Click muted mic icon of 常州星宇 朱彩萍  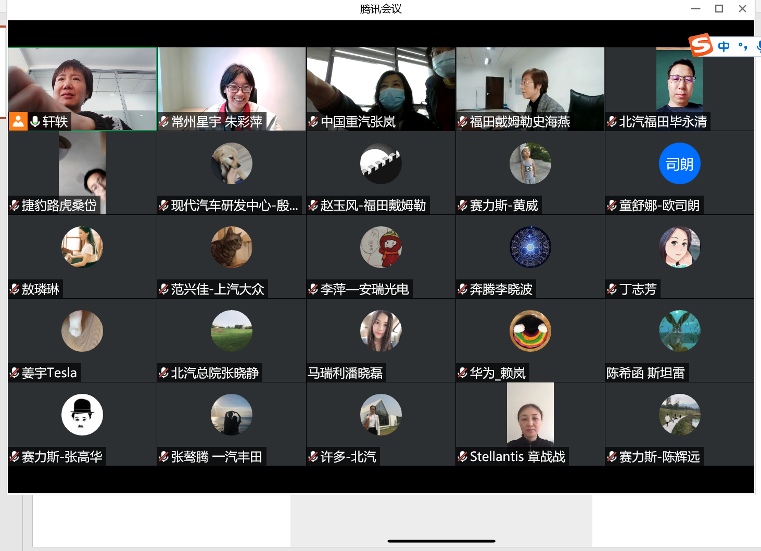pyautogui.click(x=164, y=122)
